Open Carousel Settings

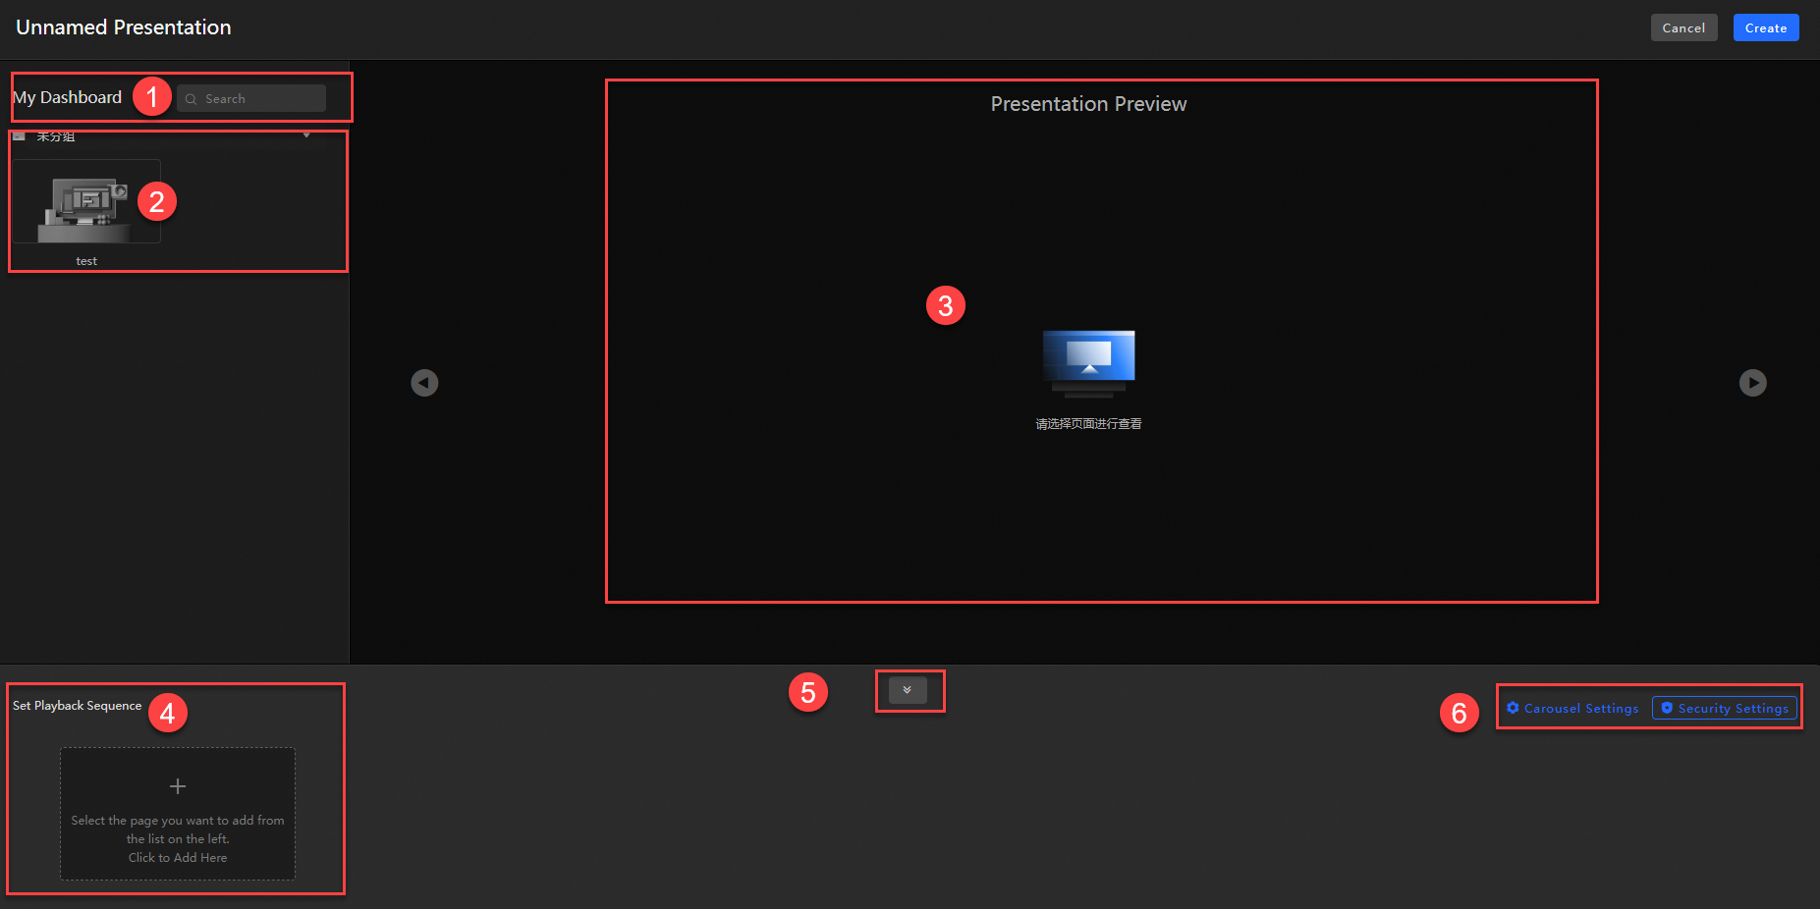(1572, 708)
